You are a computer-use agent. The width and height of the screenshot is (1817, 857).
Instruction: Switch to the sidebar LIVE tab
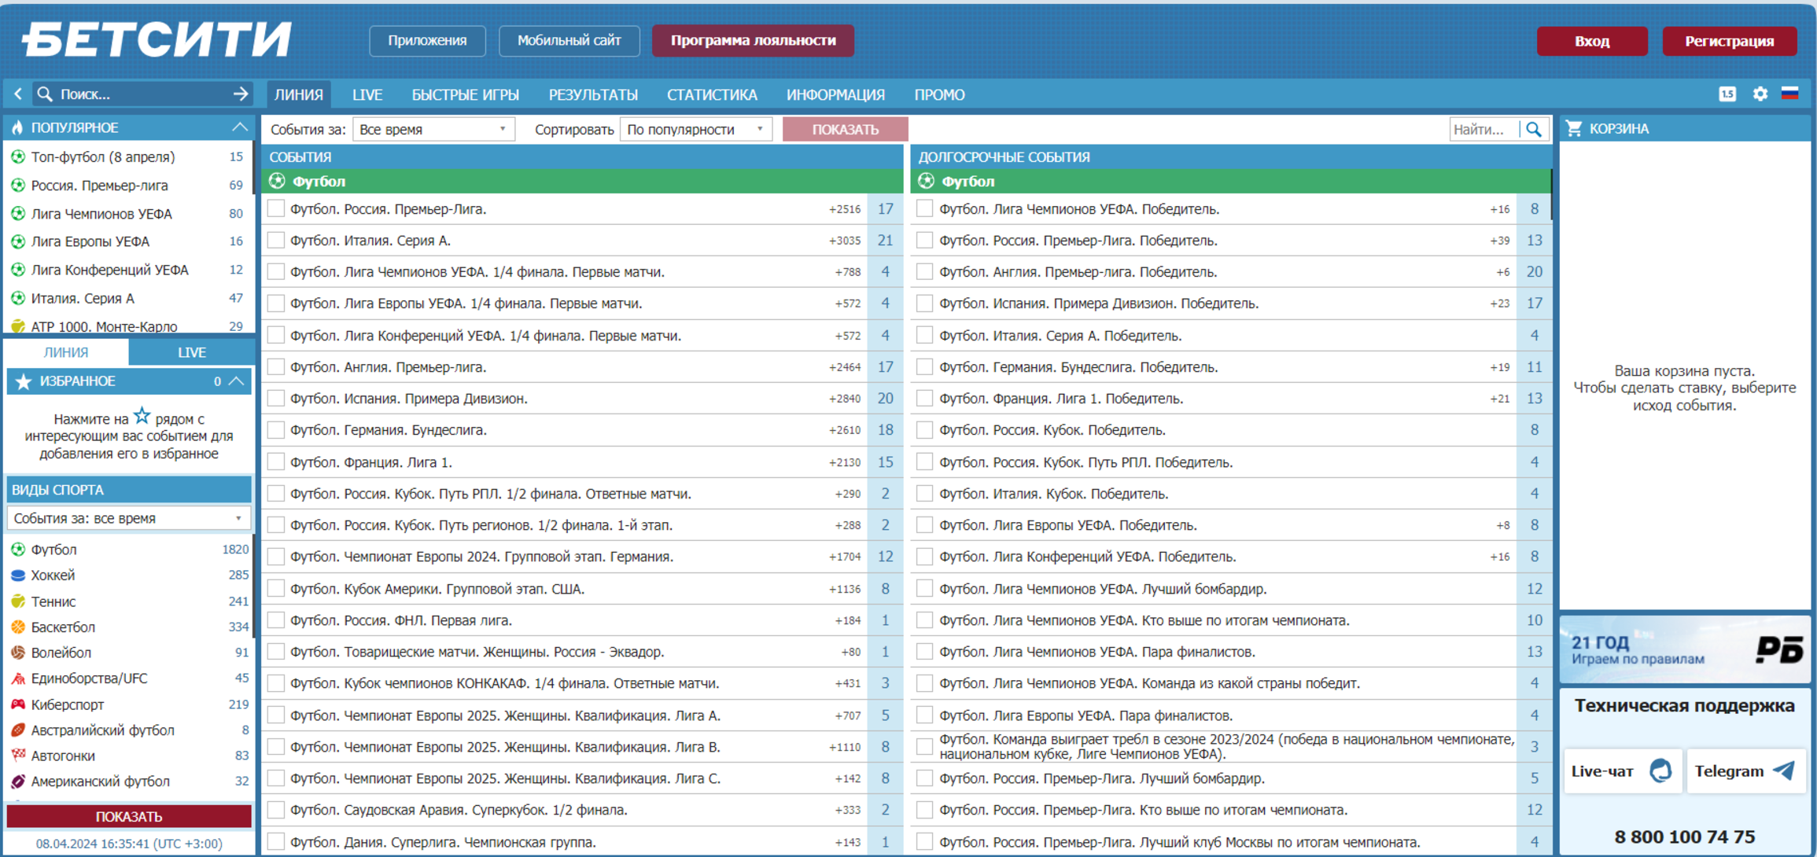pos(191,352)
